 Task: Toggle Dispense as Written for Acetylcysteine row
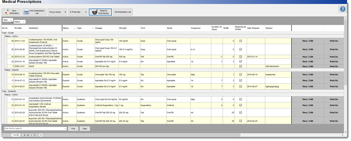click(240, 57)
